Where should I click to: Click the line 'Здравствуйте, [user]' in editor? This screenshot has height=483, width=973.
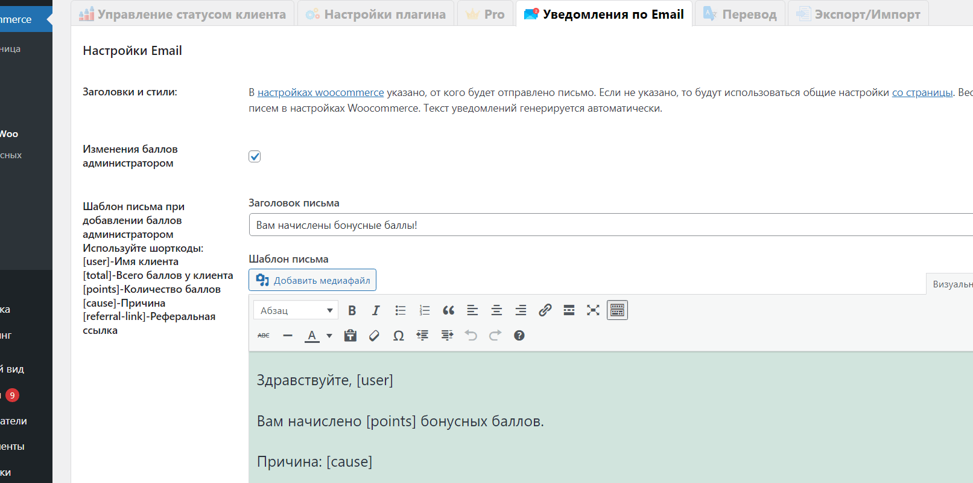[x=325, y=380]
